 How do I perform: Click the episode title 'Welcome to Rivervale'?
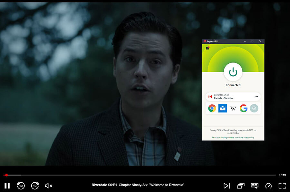pos(167,185)
